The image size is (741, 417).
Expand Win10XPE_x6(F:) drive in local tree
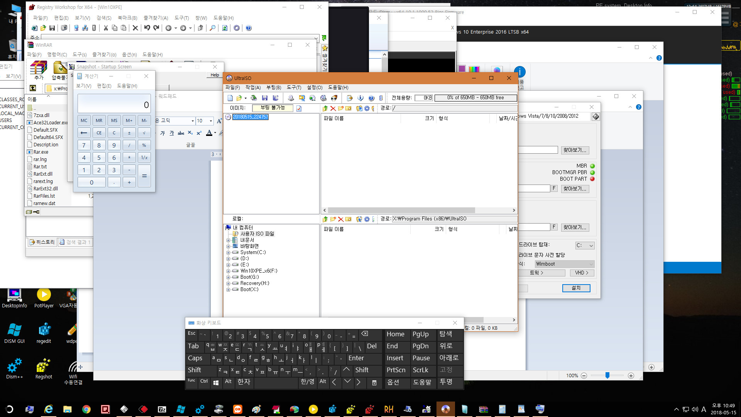(228, 271)
